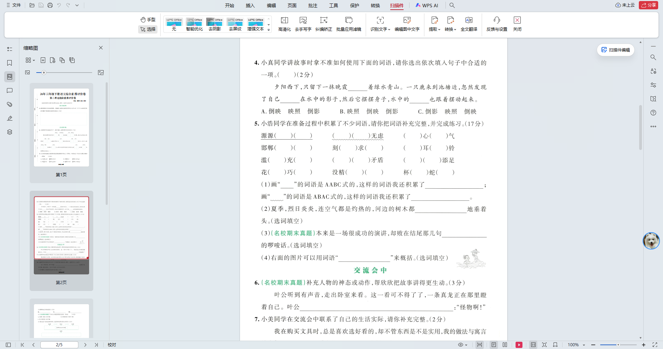Select the 手型 (hand) tool

pos(148,19)
